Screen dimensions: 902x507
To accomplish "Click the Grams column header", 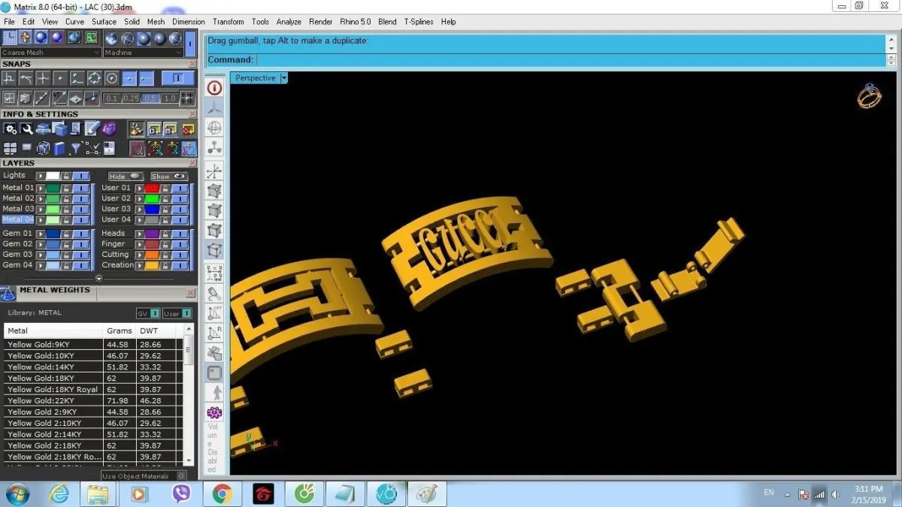I will pos(120,330).
